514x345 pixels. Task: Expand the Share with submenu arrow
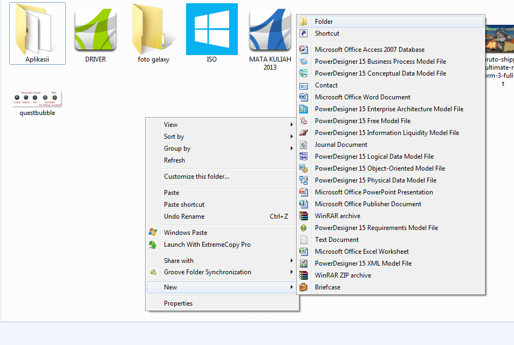pyautogui.click(x=291, y=261)
